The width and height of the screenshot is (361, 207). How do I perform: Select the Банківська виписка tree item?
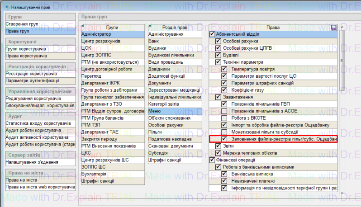[249, 174]
